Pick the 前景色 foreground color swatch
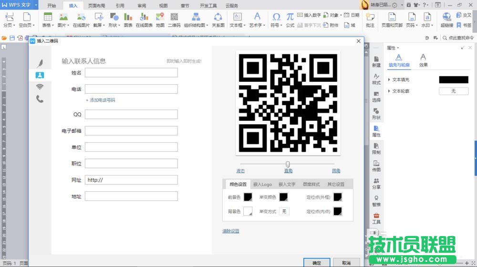The image size is (477, 267). [x=248, y=197]
